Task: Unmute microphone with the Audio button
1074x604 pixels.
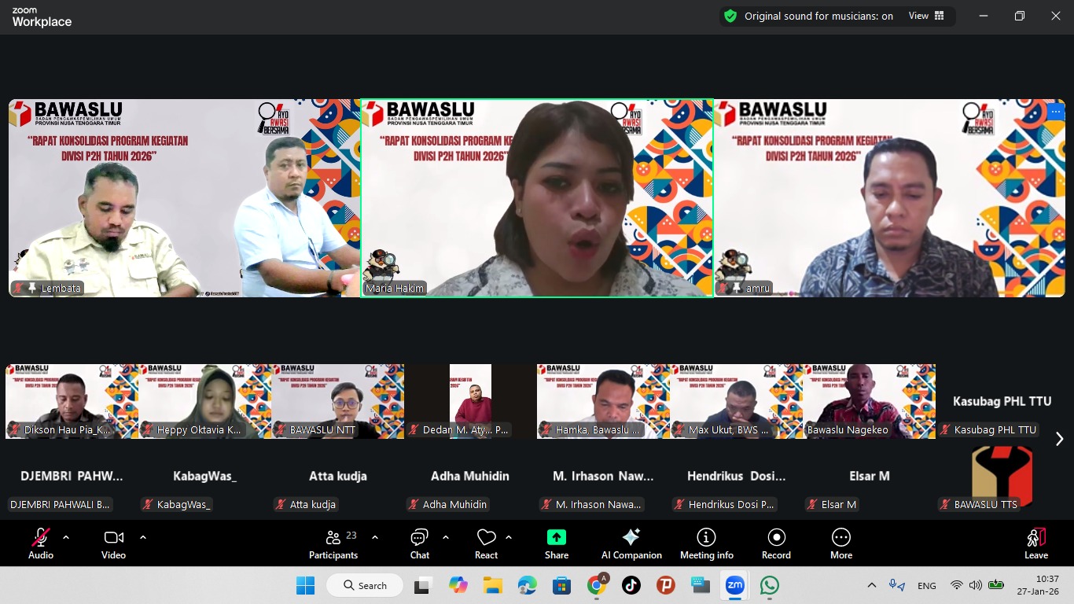Action: (x=41, y=543)
